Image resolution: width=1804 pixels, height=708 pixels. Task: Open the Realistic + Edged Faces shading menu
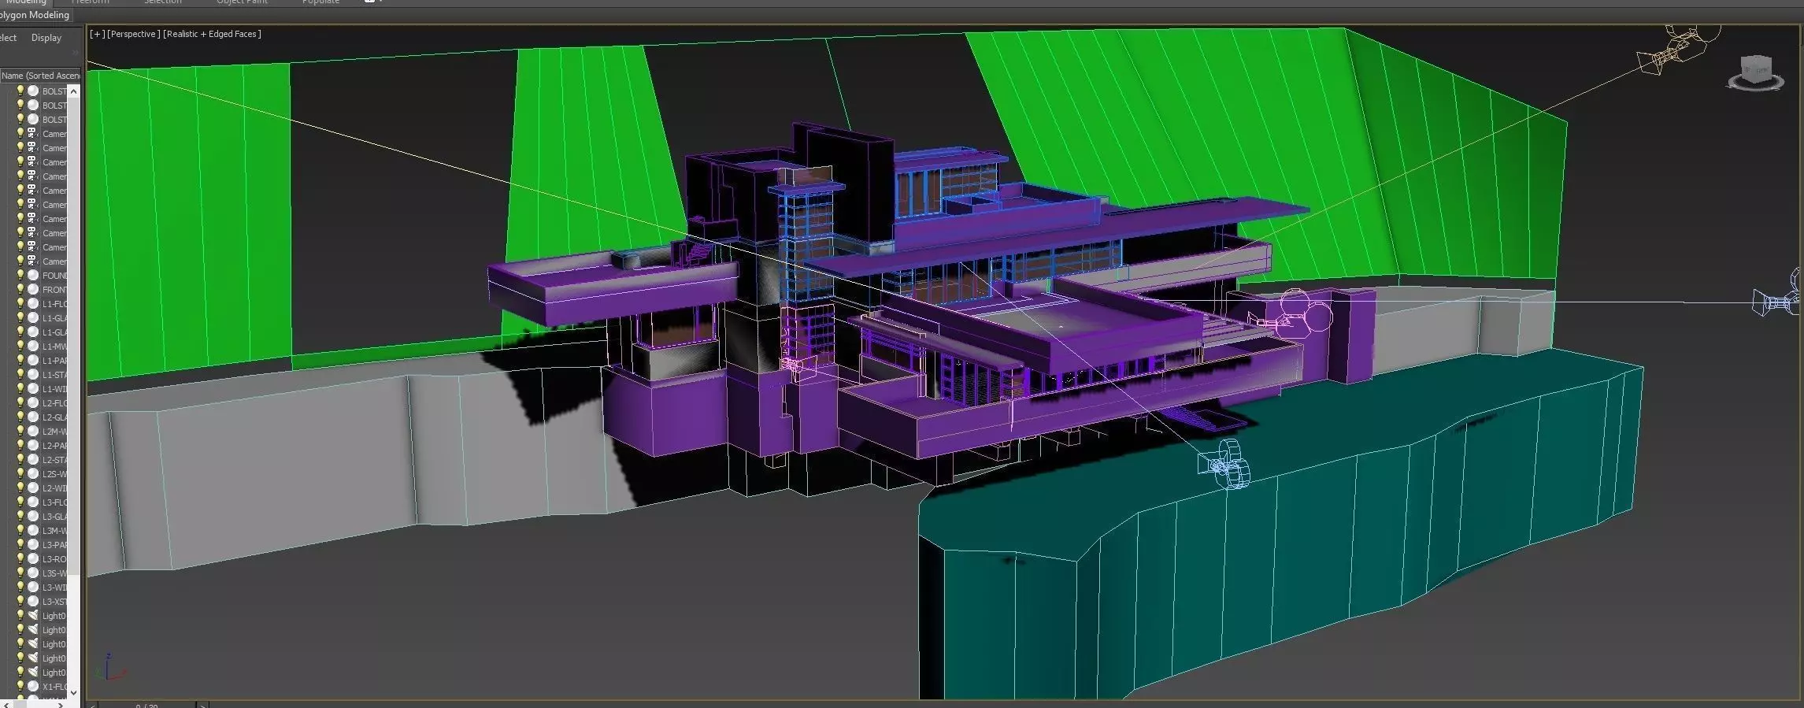point(212,34)
